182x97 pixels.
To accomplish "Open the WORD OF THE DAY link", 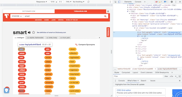I will [x=72, y=20].
